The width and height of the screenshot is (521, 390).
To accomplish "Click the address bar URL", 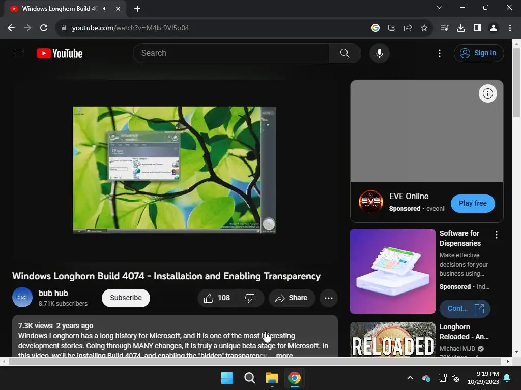I will 130,28.
